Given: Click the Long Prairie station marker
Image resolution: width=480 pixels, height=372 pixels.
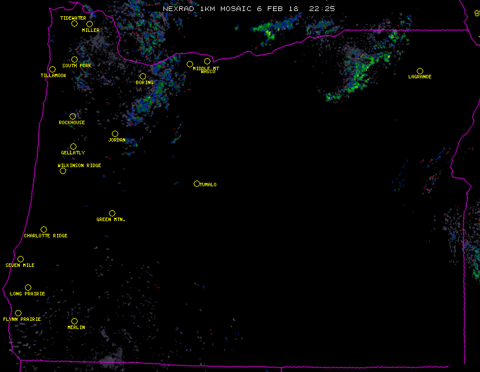Looking at the screenshot, I should 28,288.
